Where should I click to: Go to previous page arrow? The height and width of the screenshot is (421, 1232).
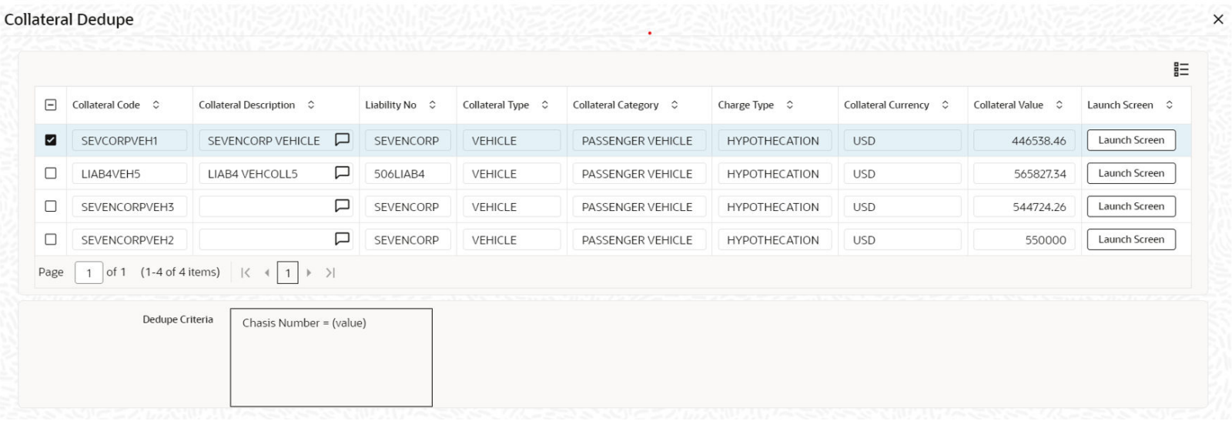(266, 272)
